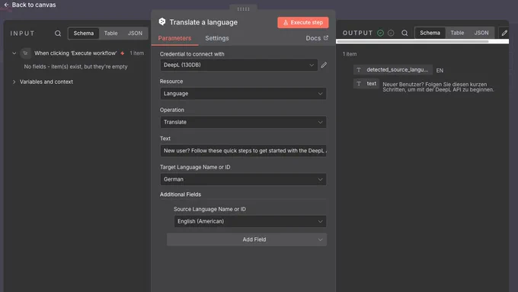Click the detected_source_langu... field name
This screenshot has height=292, width=518.
[x=397, y=70]
